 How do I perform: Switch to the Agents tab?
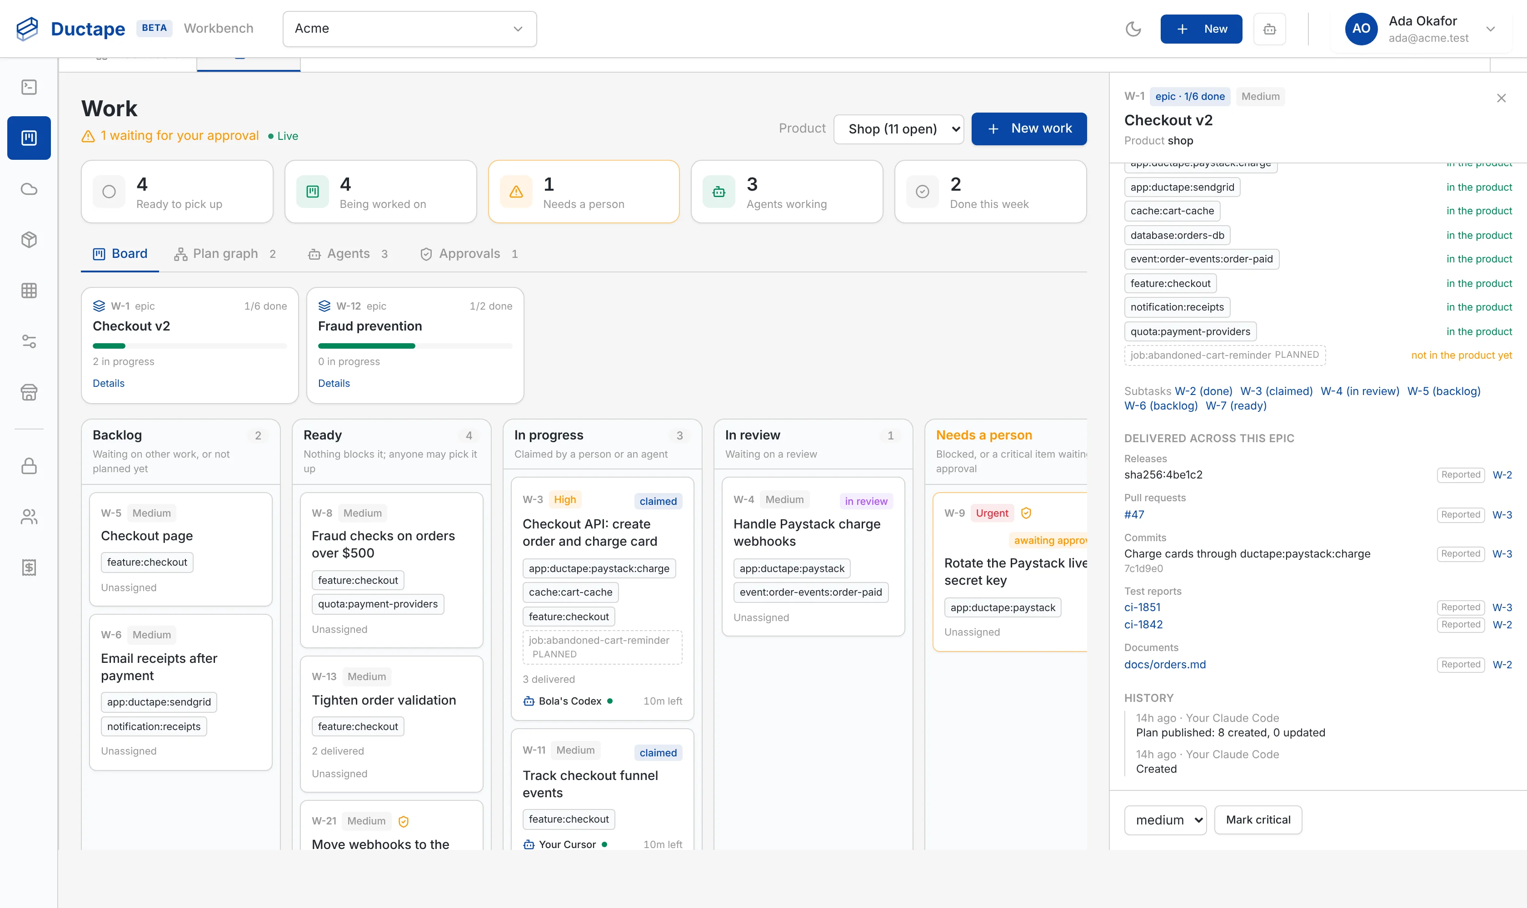pos(348,253)
